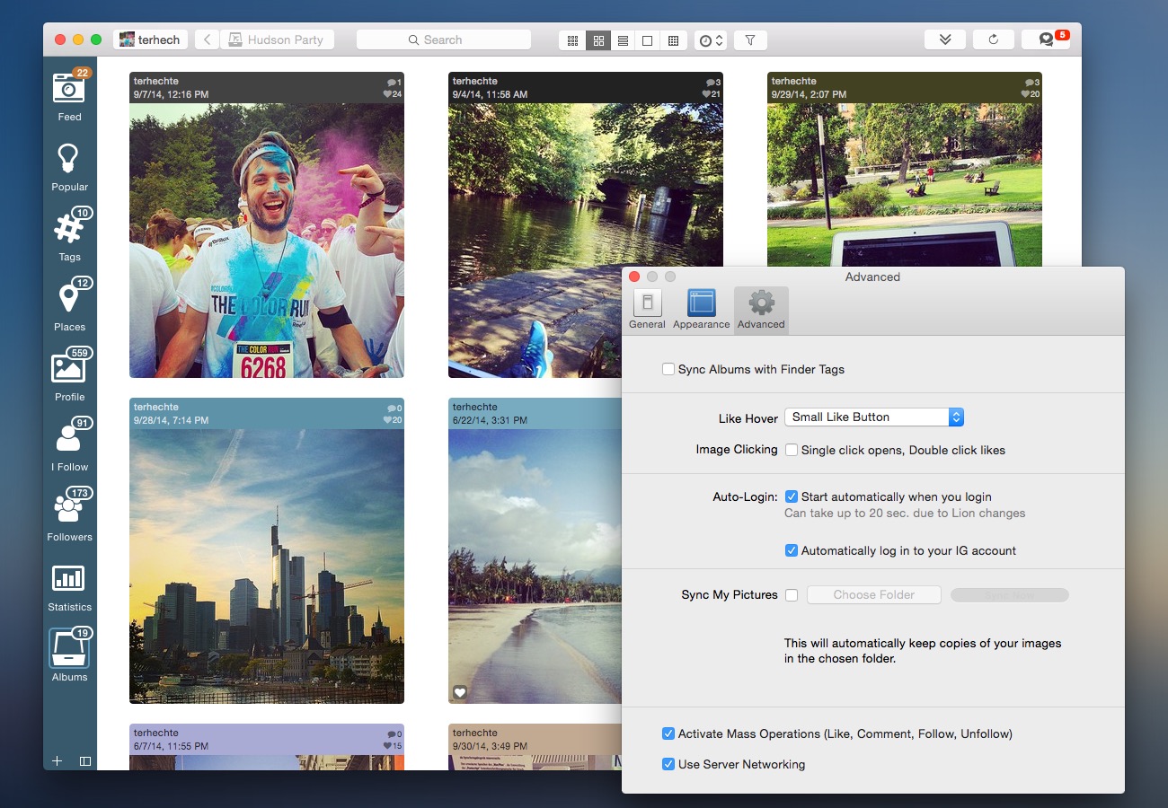Image resolution: width=1168 pixels, height=808 pixels.
Task: Open the Places map pin section
Action: 69,305
